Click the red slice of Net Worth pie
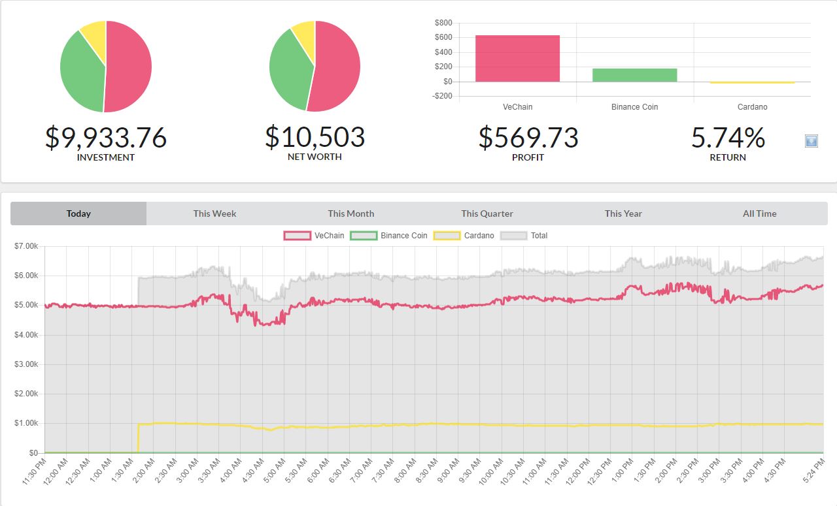This screenshot has width=837, height=506. pos(339,67)
